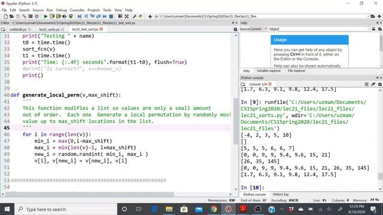Switch to the lec21_sorts.py editor tab

tap(49, 29)
